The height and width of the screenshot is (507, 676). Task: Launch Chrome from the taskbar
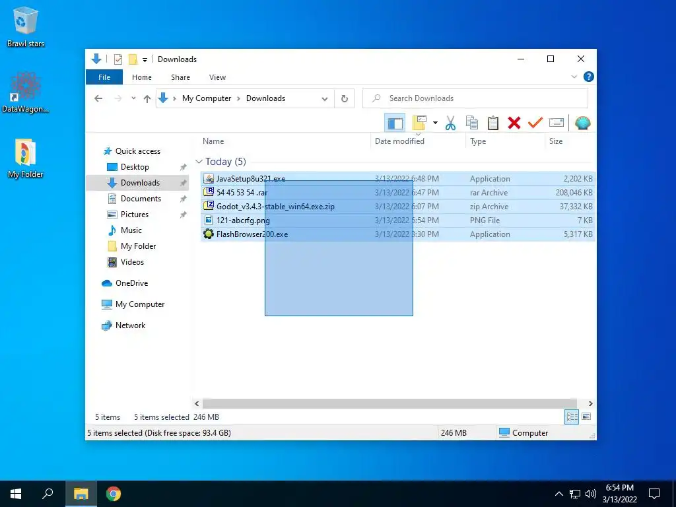pyautogui.click(x=114, y=494)
